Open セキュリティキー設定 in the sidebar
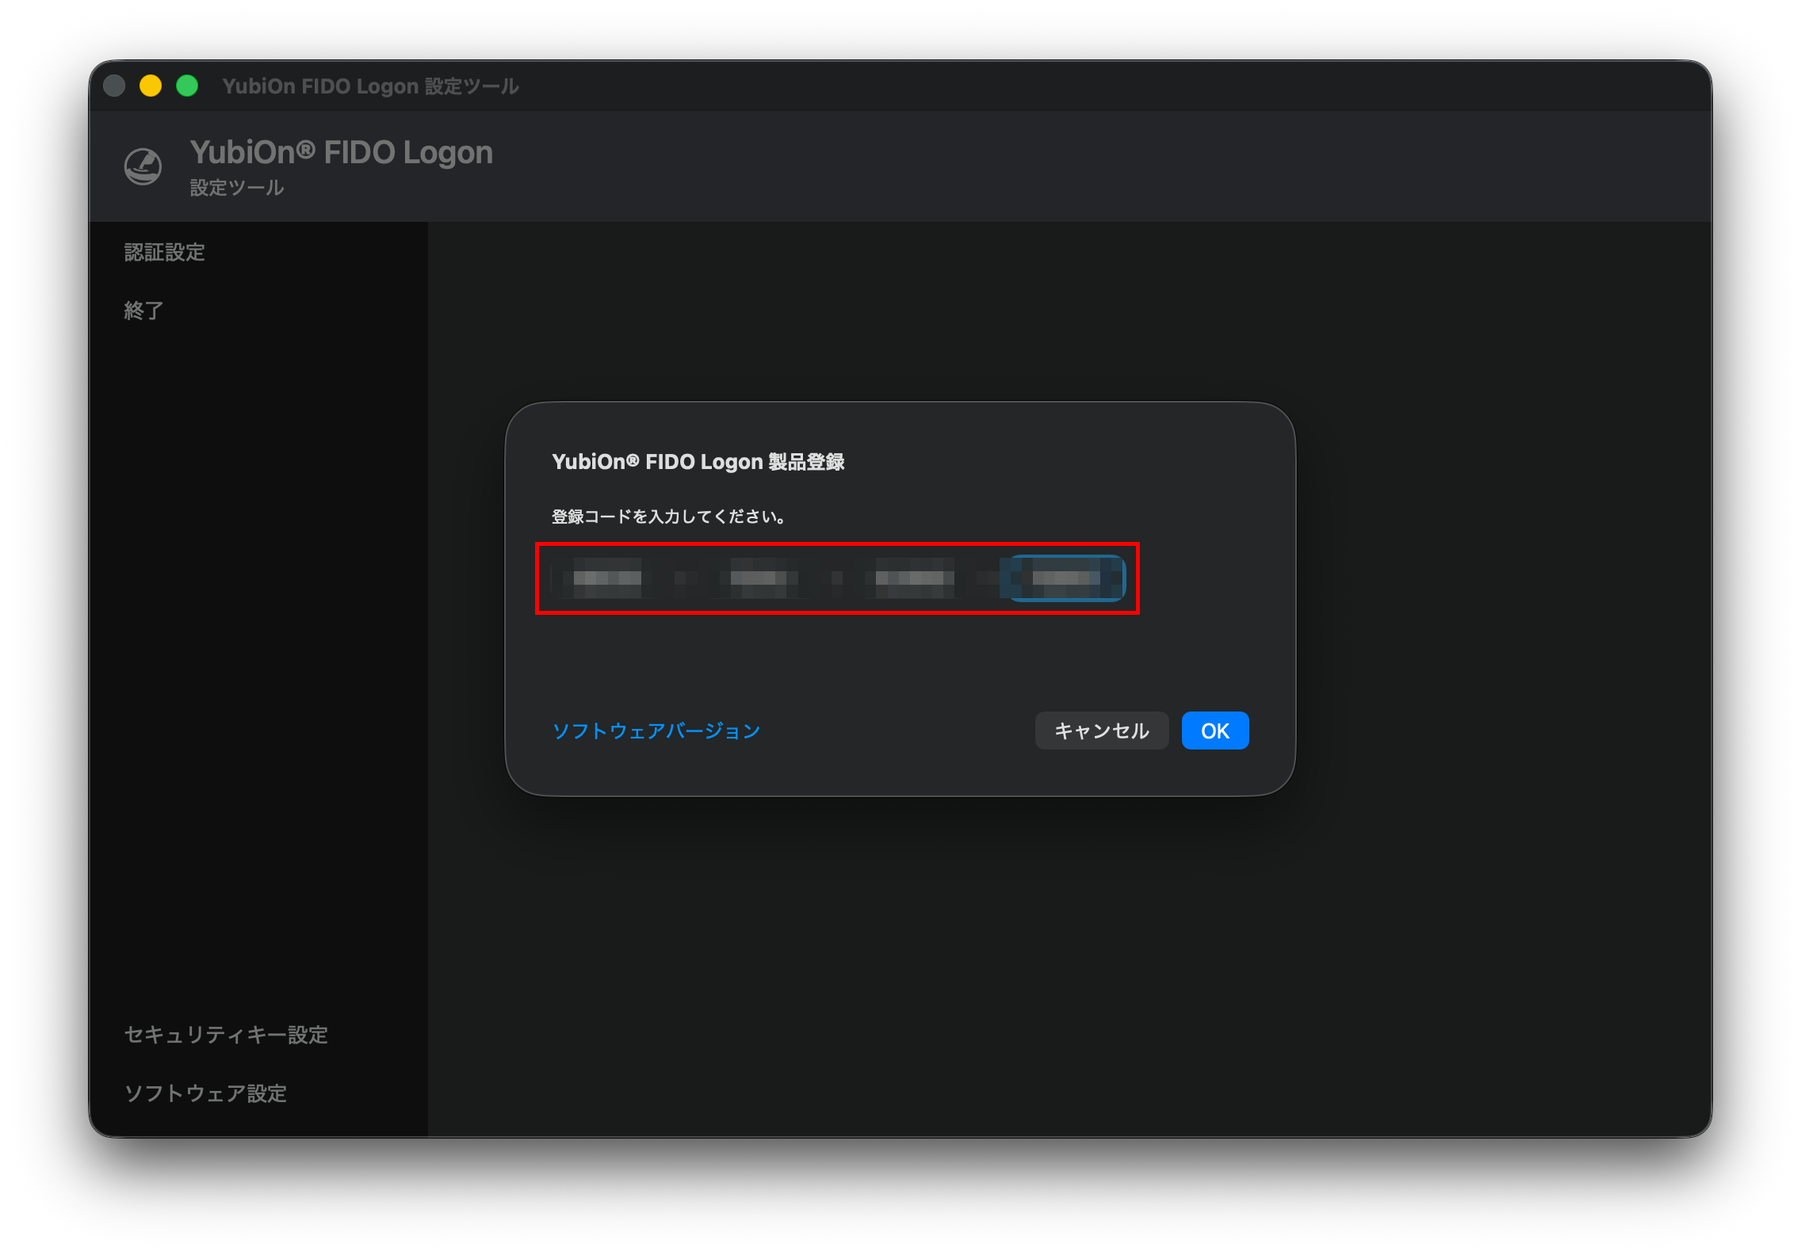 click(226, 1034)
